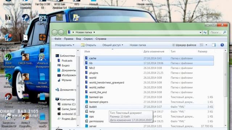Open the Сервис menu
The height and width of the screenshot is (130, 232).
[x=88, y=39]
